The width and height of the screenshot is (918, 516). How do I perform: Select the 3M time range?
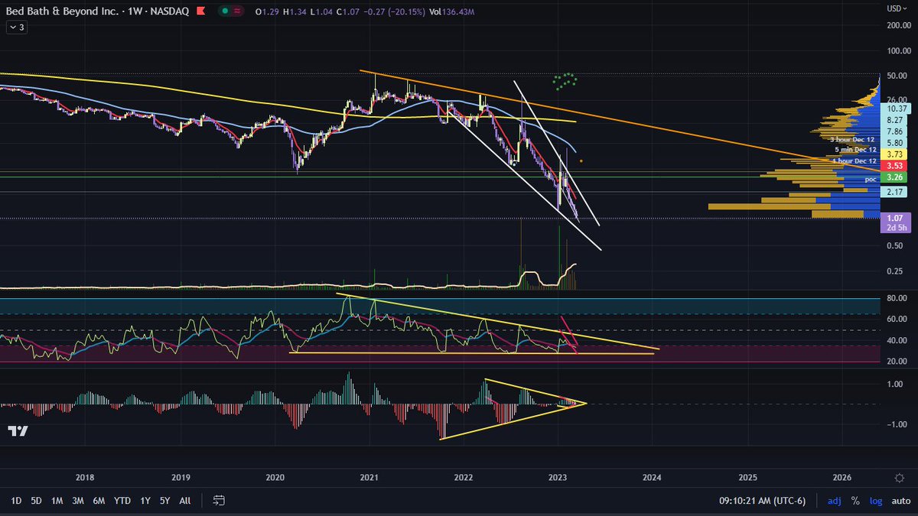click(x=78, y=501)
